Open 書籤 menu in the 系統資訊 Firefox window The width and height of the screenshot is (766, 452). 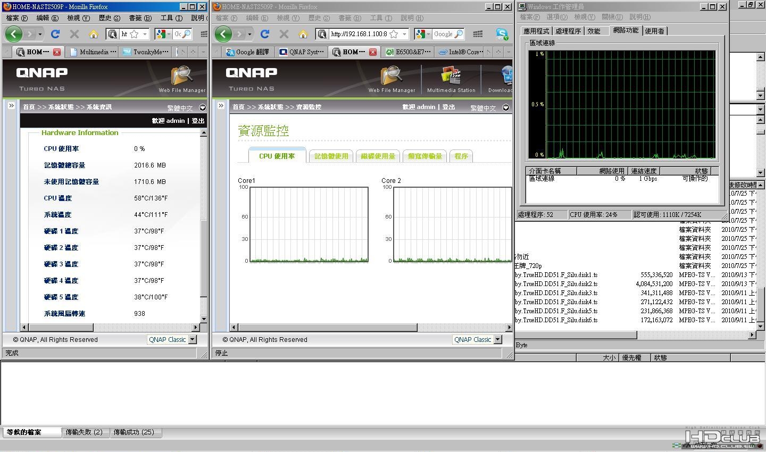(140, 18)
